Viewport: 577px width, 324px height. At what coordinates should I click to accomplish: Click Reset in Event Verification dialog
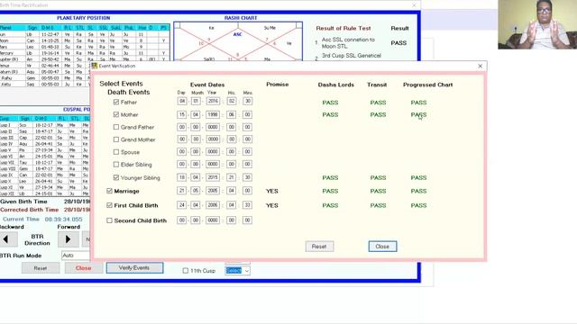click(319, 247)
